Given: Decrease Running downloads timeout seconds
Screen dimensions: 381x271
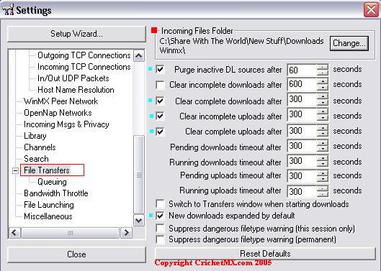Looking at the screenshot, I should 323,164.
